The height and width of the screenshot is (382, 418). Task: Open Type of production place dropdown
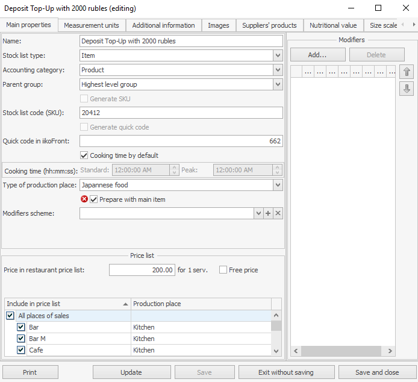[x=277, y=185]
